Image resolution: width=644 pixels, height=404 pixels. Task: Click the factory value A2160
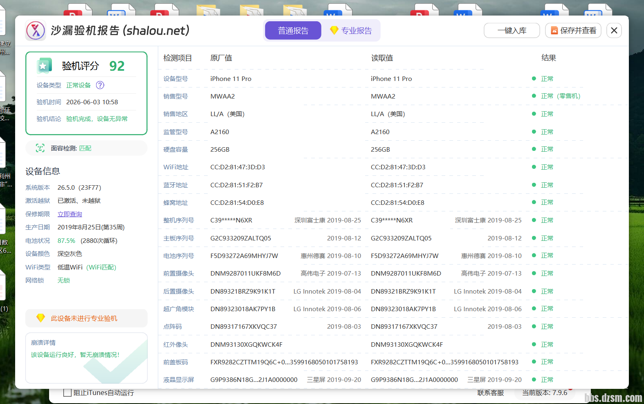(x=220, y=132)
